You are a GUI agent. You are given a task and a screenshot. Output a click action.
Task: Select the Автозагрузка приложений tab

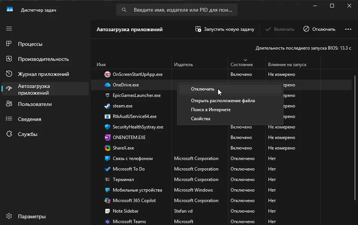tap(45, 89)
